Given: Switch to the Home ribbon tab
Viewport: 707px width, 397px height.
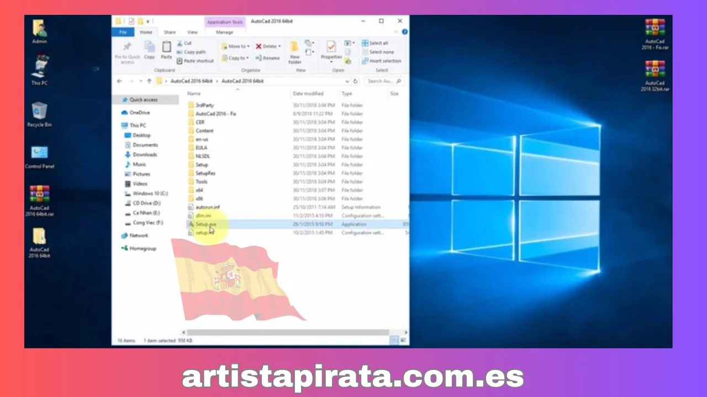Looking at the screenshot, I should pyautogui.click(x=146, y=32).
